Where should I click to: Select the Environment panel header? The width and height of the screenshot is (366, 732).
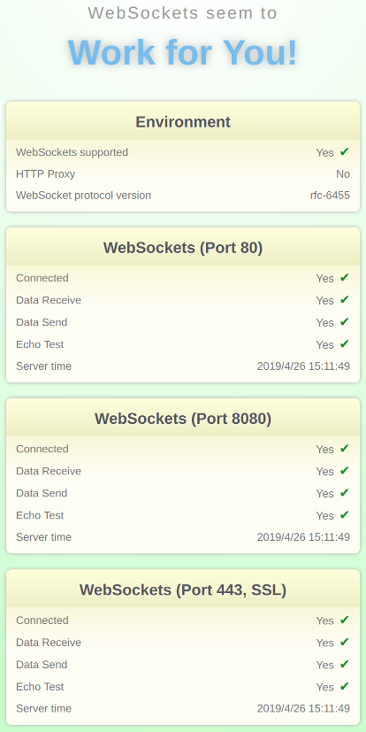coord(183,121)
